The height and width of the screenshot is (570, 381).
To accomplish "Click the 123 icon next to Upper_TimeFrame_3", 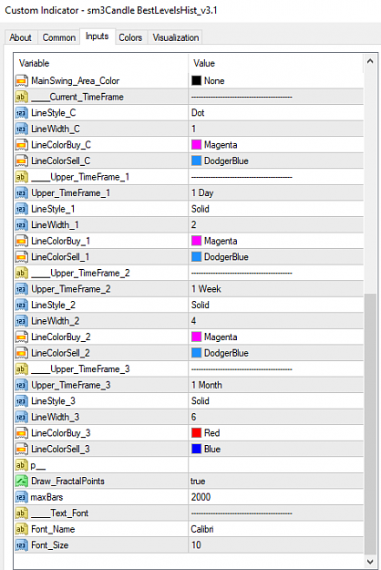I will point(22,385).
